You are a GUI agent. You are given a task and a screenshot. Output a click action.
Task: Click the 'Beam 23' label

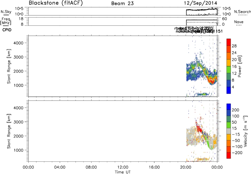(122, 3)
